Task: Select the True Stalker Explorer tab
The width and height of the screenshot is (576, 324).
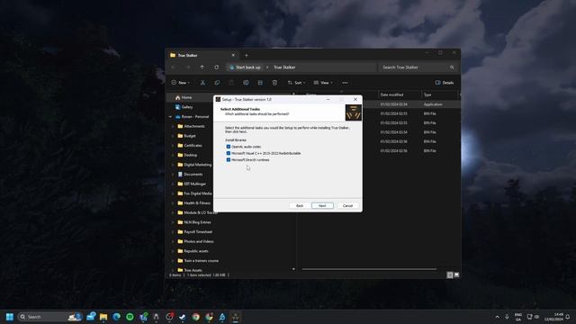Action: [202, 56]
